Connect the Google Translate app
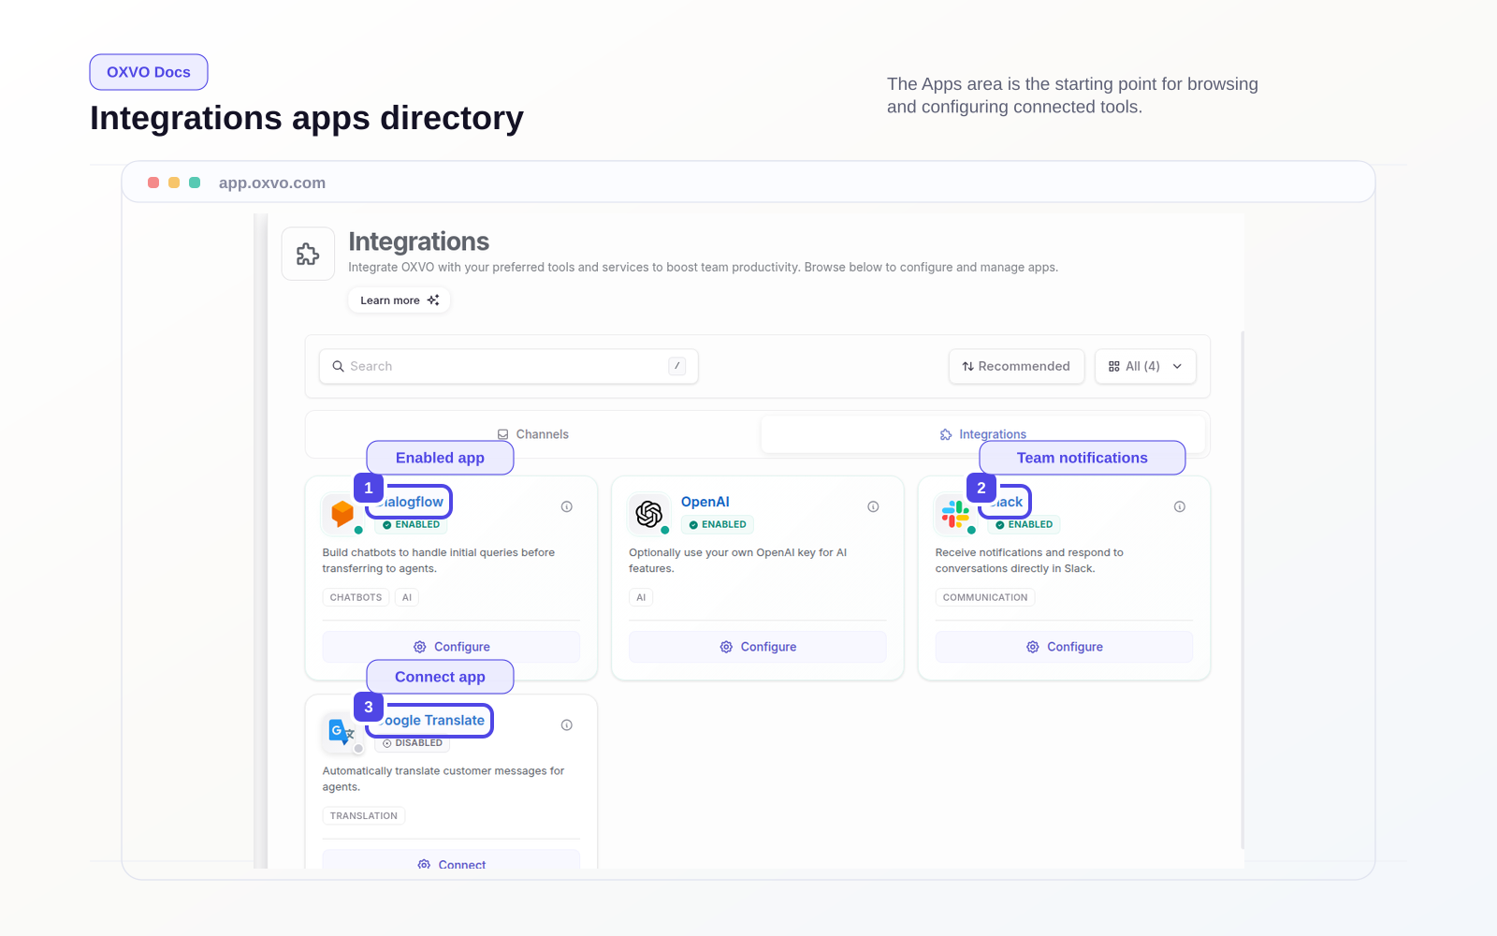Viewport: 1497px width, 936px height. pyautogui.click(x=451, y=861)
